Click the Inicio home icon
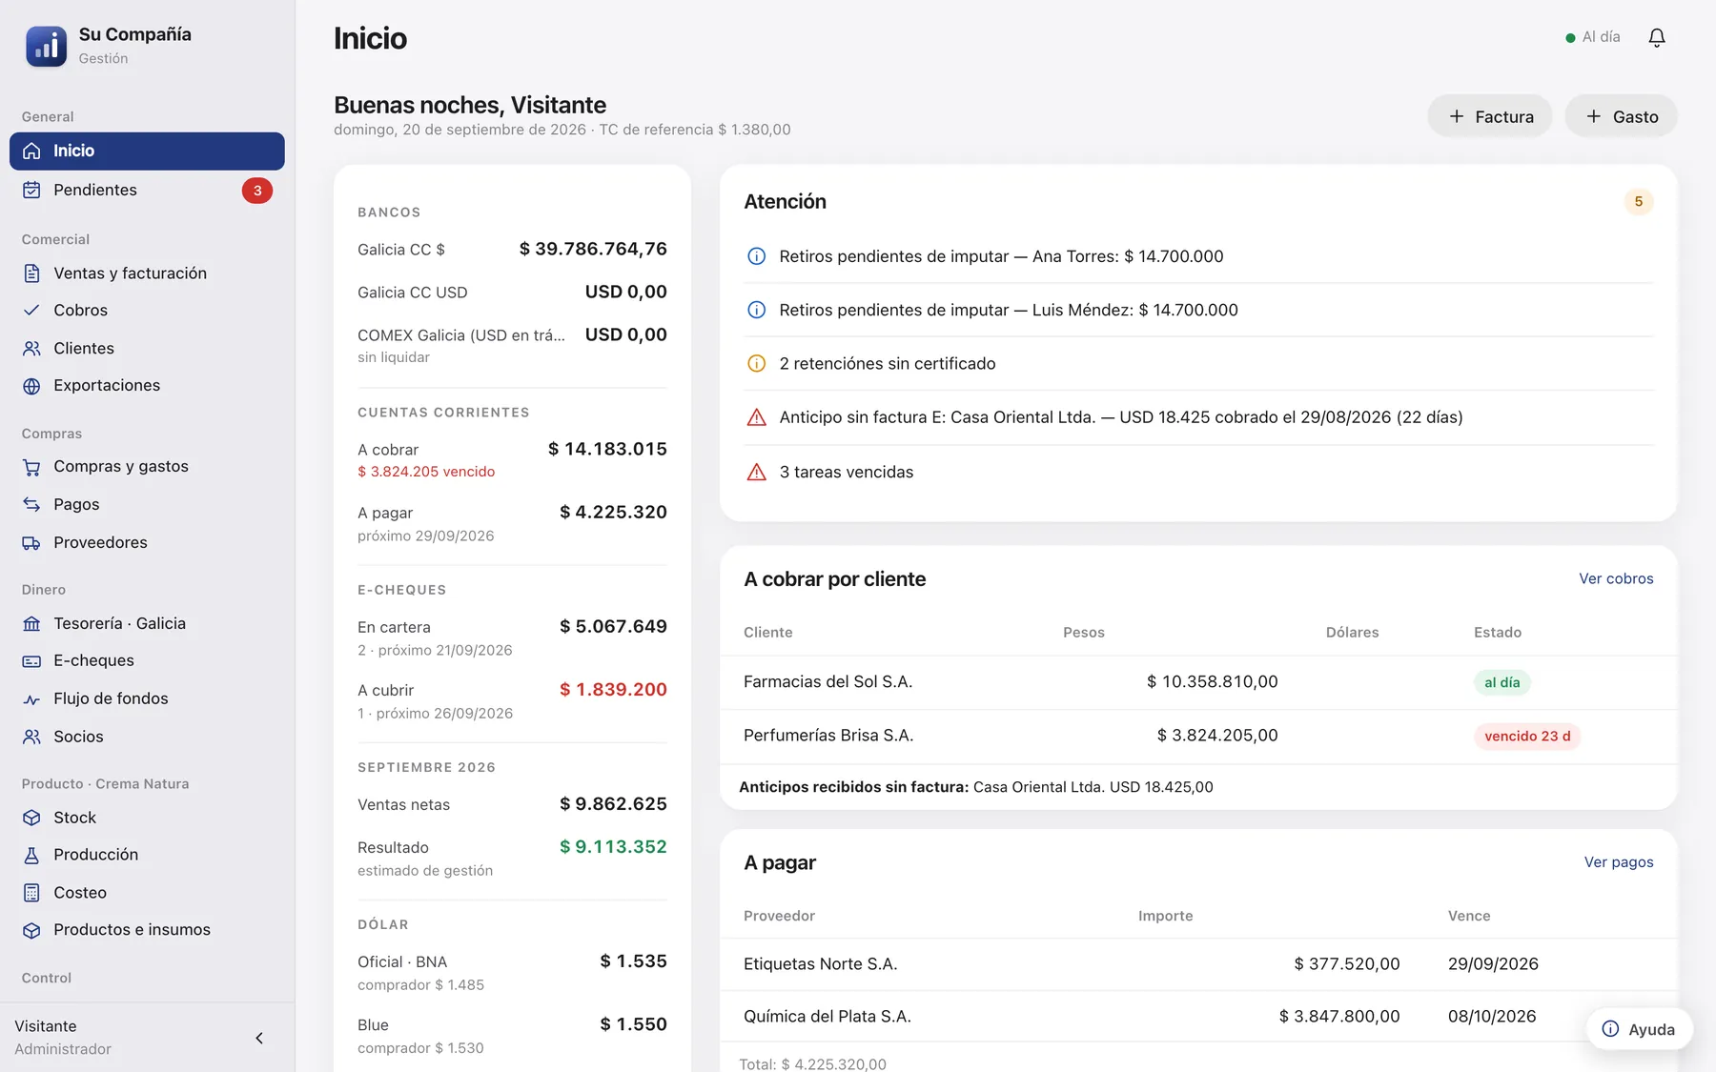1716x1072 pixels. pos(31,151)
